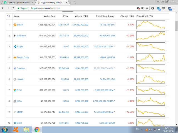Sort by Price column header
This screenshot has height=133, width=178.
tap(66, 16)
